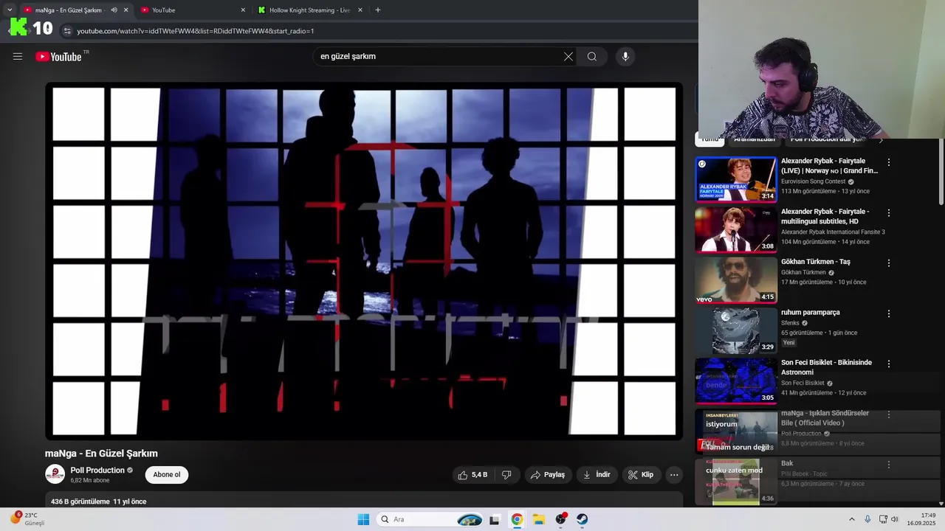Click the taskbar Ara search box
Viewport: 945px width, 531px height.
(x=430, y=519)
